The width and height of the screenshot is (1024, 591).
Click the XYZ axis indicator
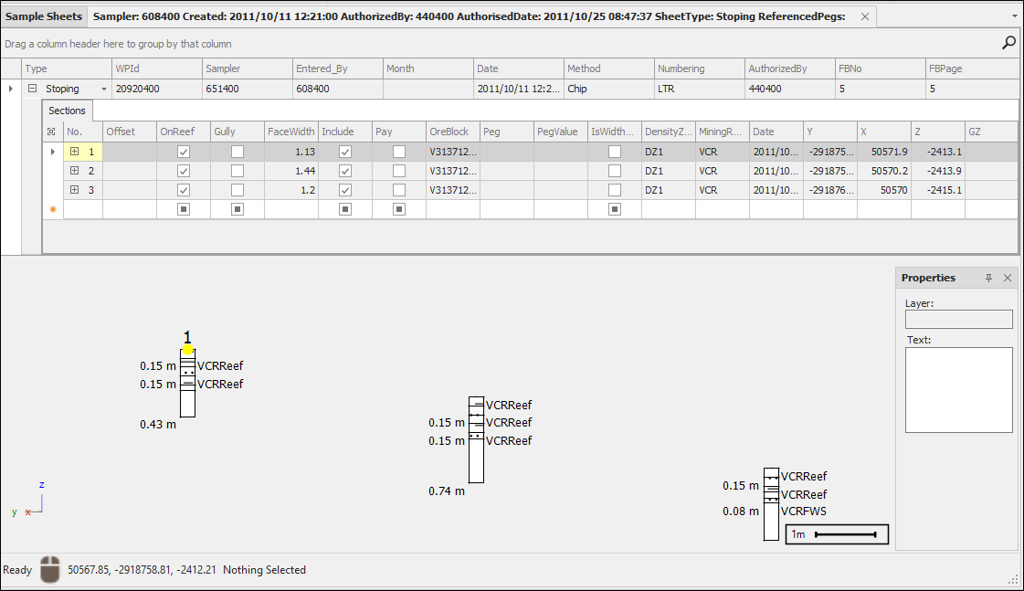click(x=33, y=501)
